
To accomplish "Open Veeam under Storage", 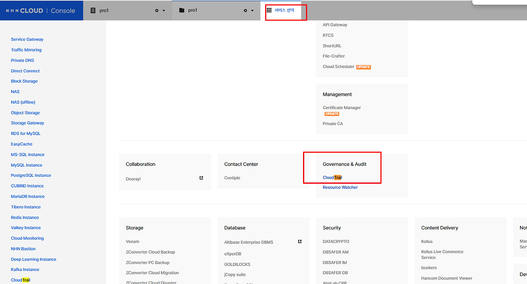I will (x=133, y=242).
